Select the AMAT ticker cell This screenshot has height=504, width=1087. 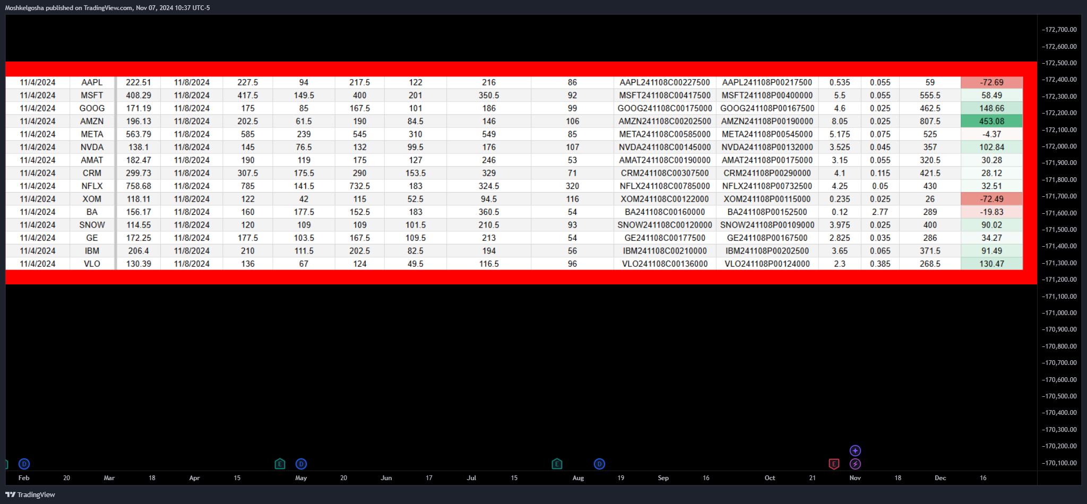pos(92,160)
